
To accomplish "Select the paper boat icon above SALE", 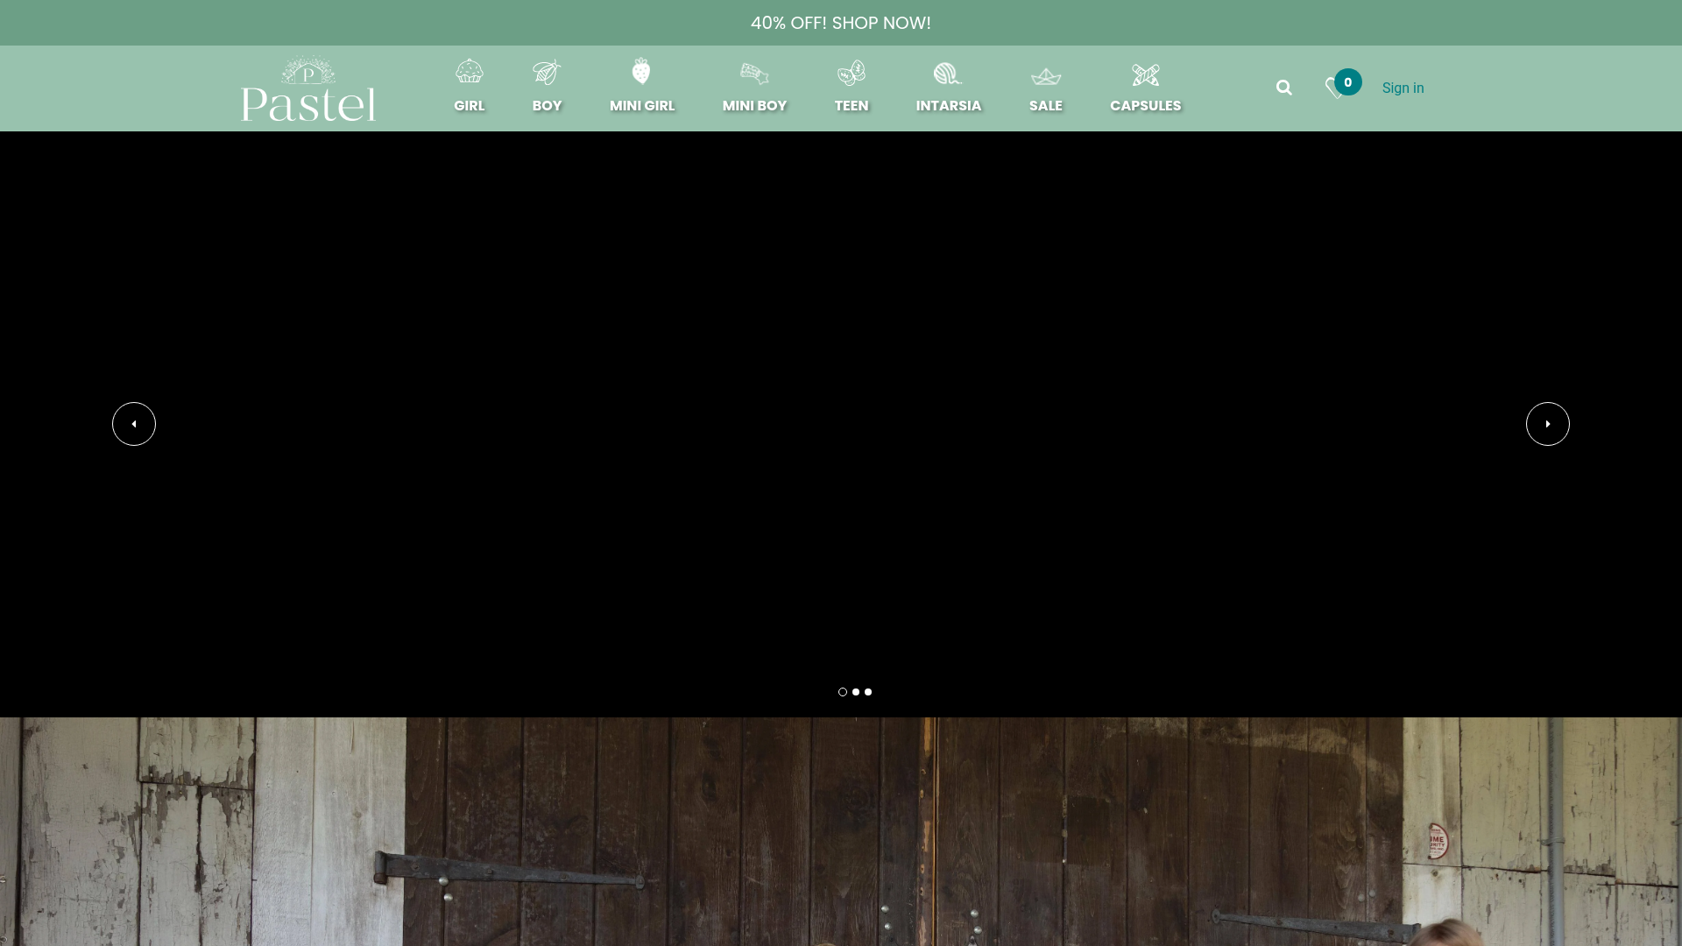I will coord(1045,75).
